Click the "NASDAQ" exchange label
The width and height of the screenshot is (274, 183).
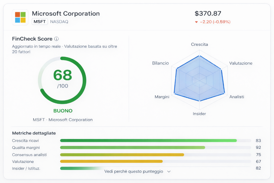59,22
